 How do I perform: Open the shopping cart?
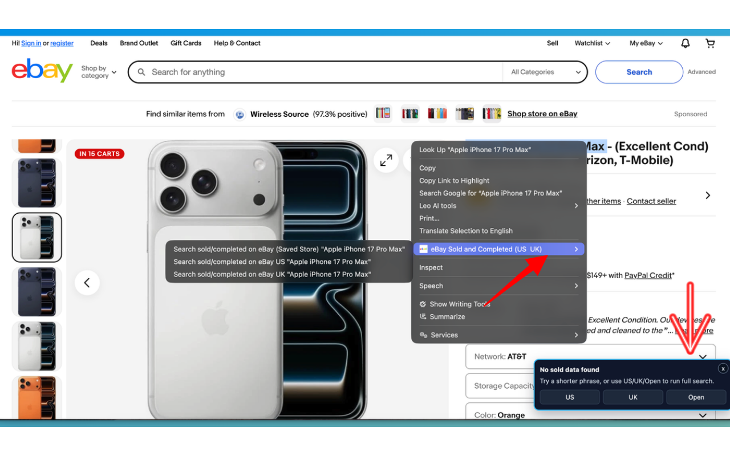coord(710,43)
